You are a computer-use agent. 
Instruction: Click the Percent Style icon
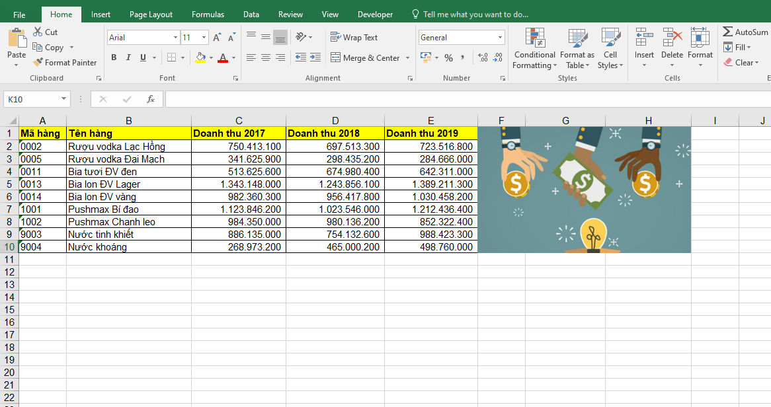coord(448,58)
